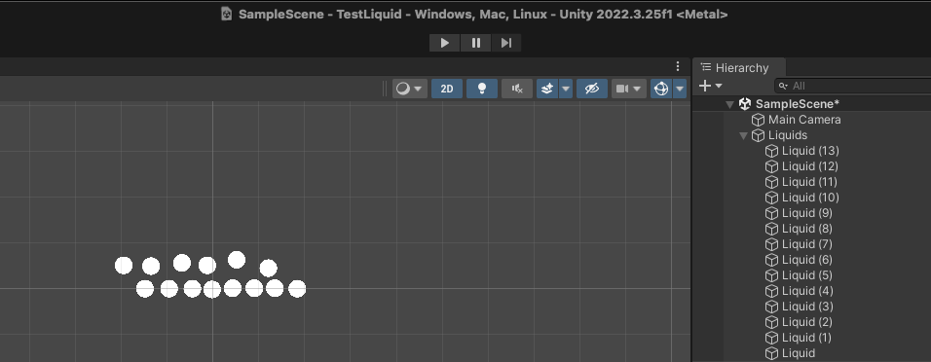Viewport: 931px width, 362px height.
Task: Open scene camera settings icon
Action: 621,89
